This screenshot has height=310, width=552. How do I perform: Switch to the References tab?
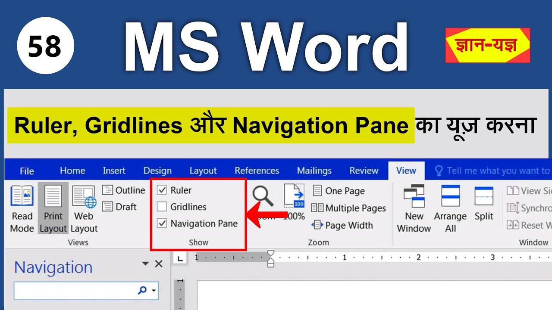[x=257, y=171]
